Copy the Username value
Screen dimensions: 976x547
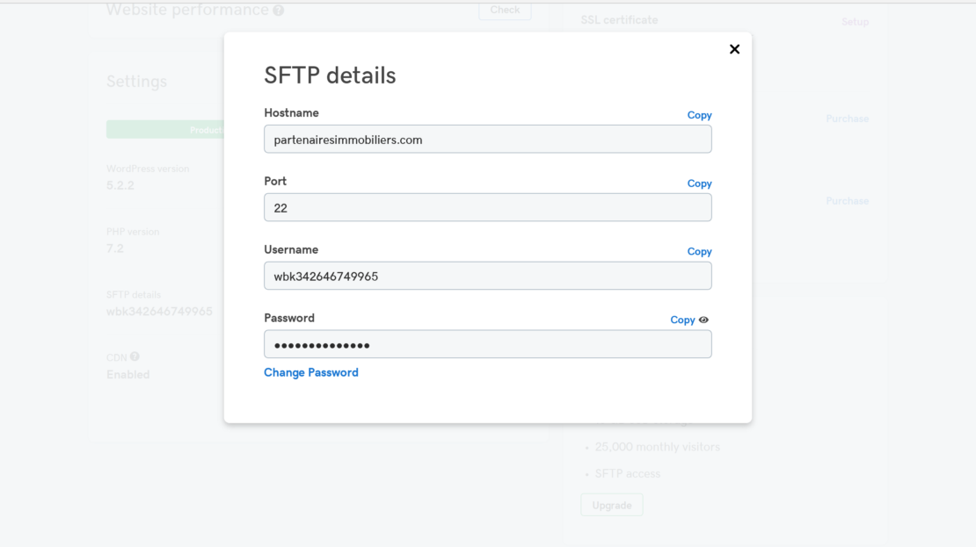pos(699,251)
